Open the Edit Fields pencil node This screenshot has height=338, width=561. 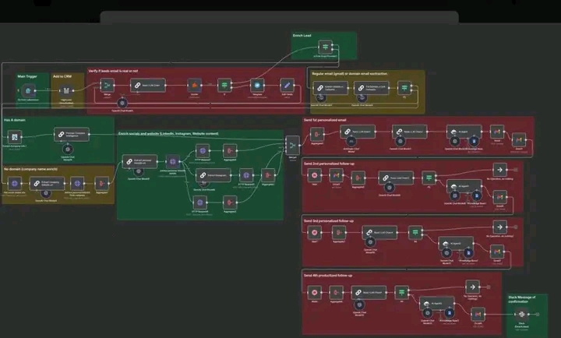(x=287, y=84)
